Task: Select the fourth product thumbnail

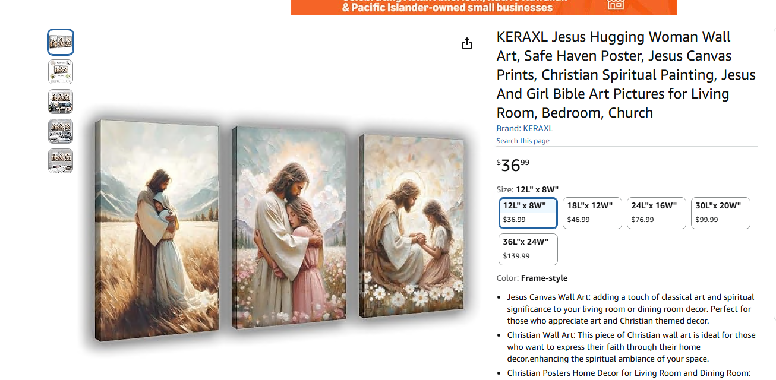Action: tap(61, 131)
